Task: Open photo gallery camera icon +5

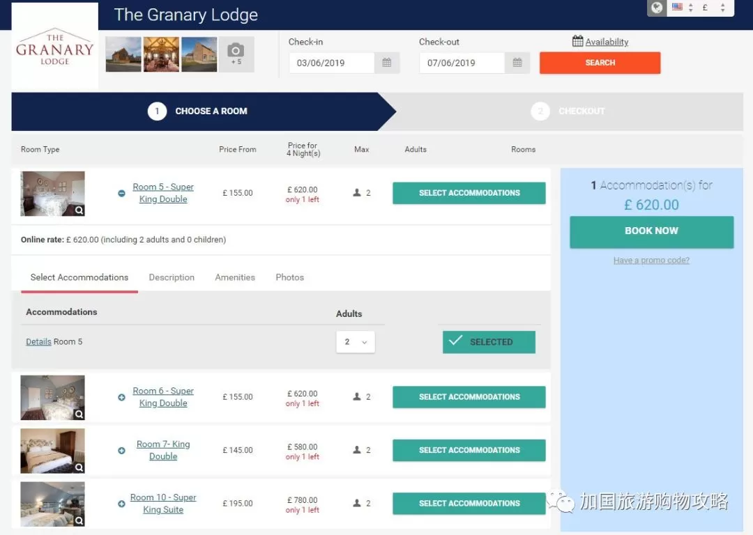Action: click(236, 54)
